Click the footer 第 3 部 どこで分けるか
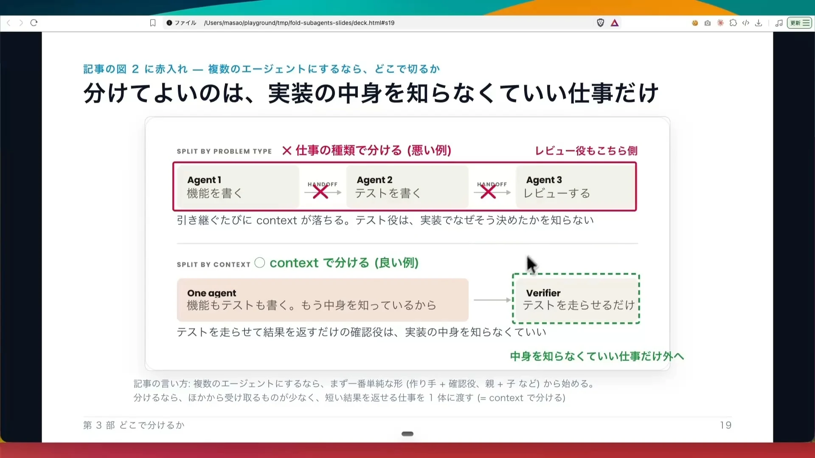This screenshot has height=458, width=815. click(x=134, y=425)
